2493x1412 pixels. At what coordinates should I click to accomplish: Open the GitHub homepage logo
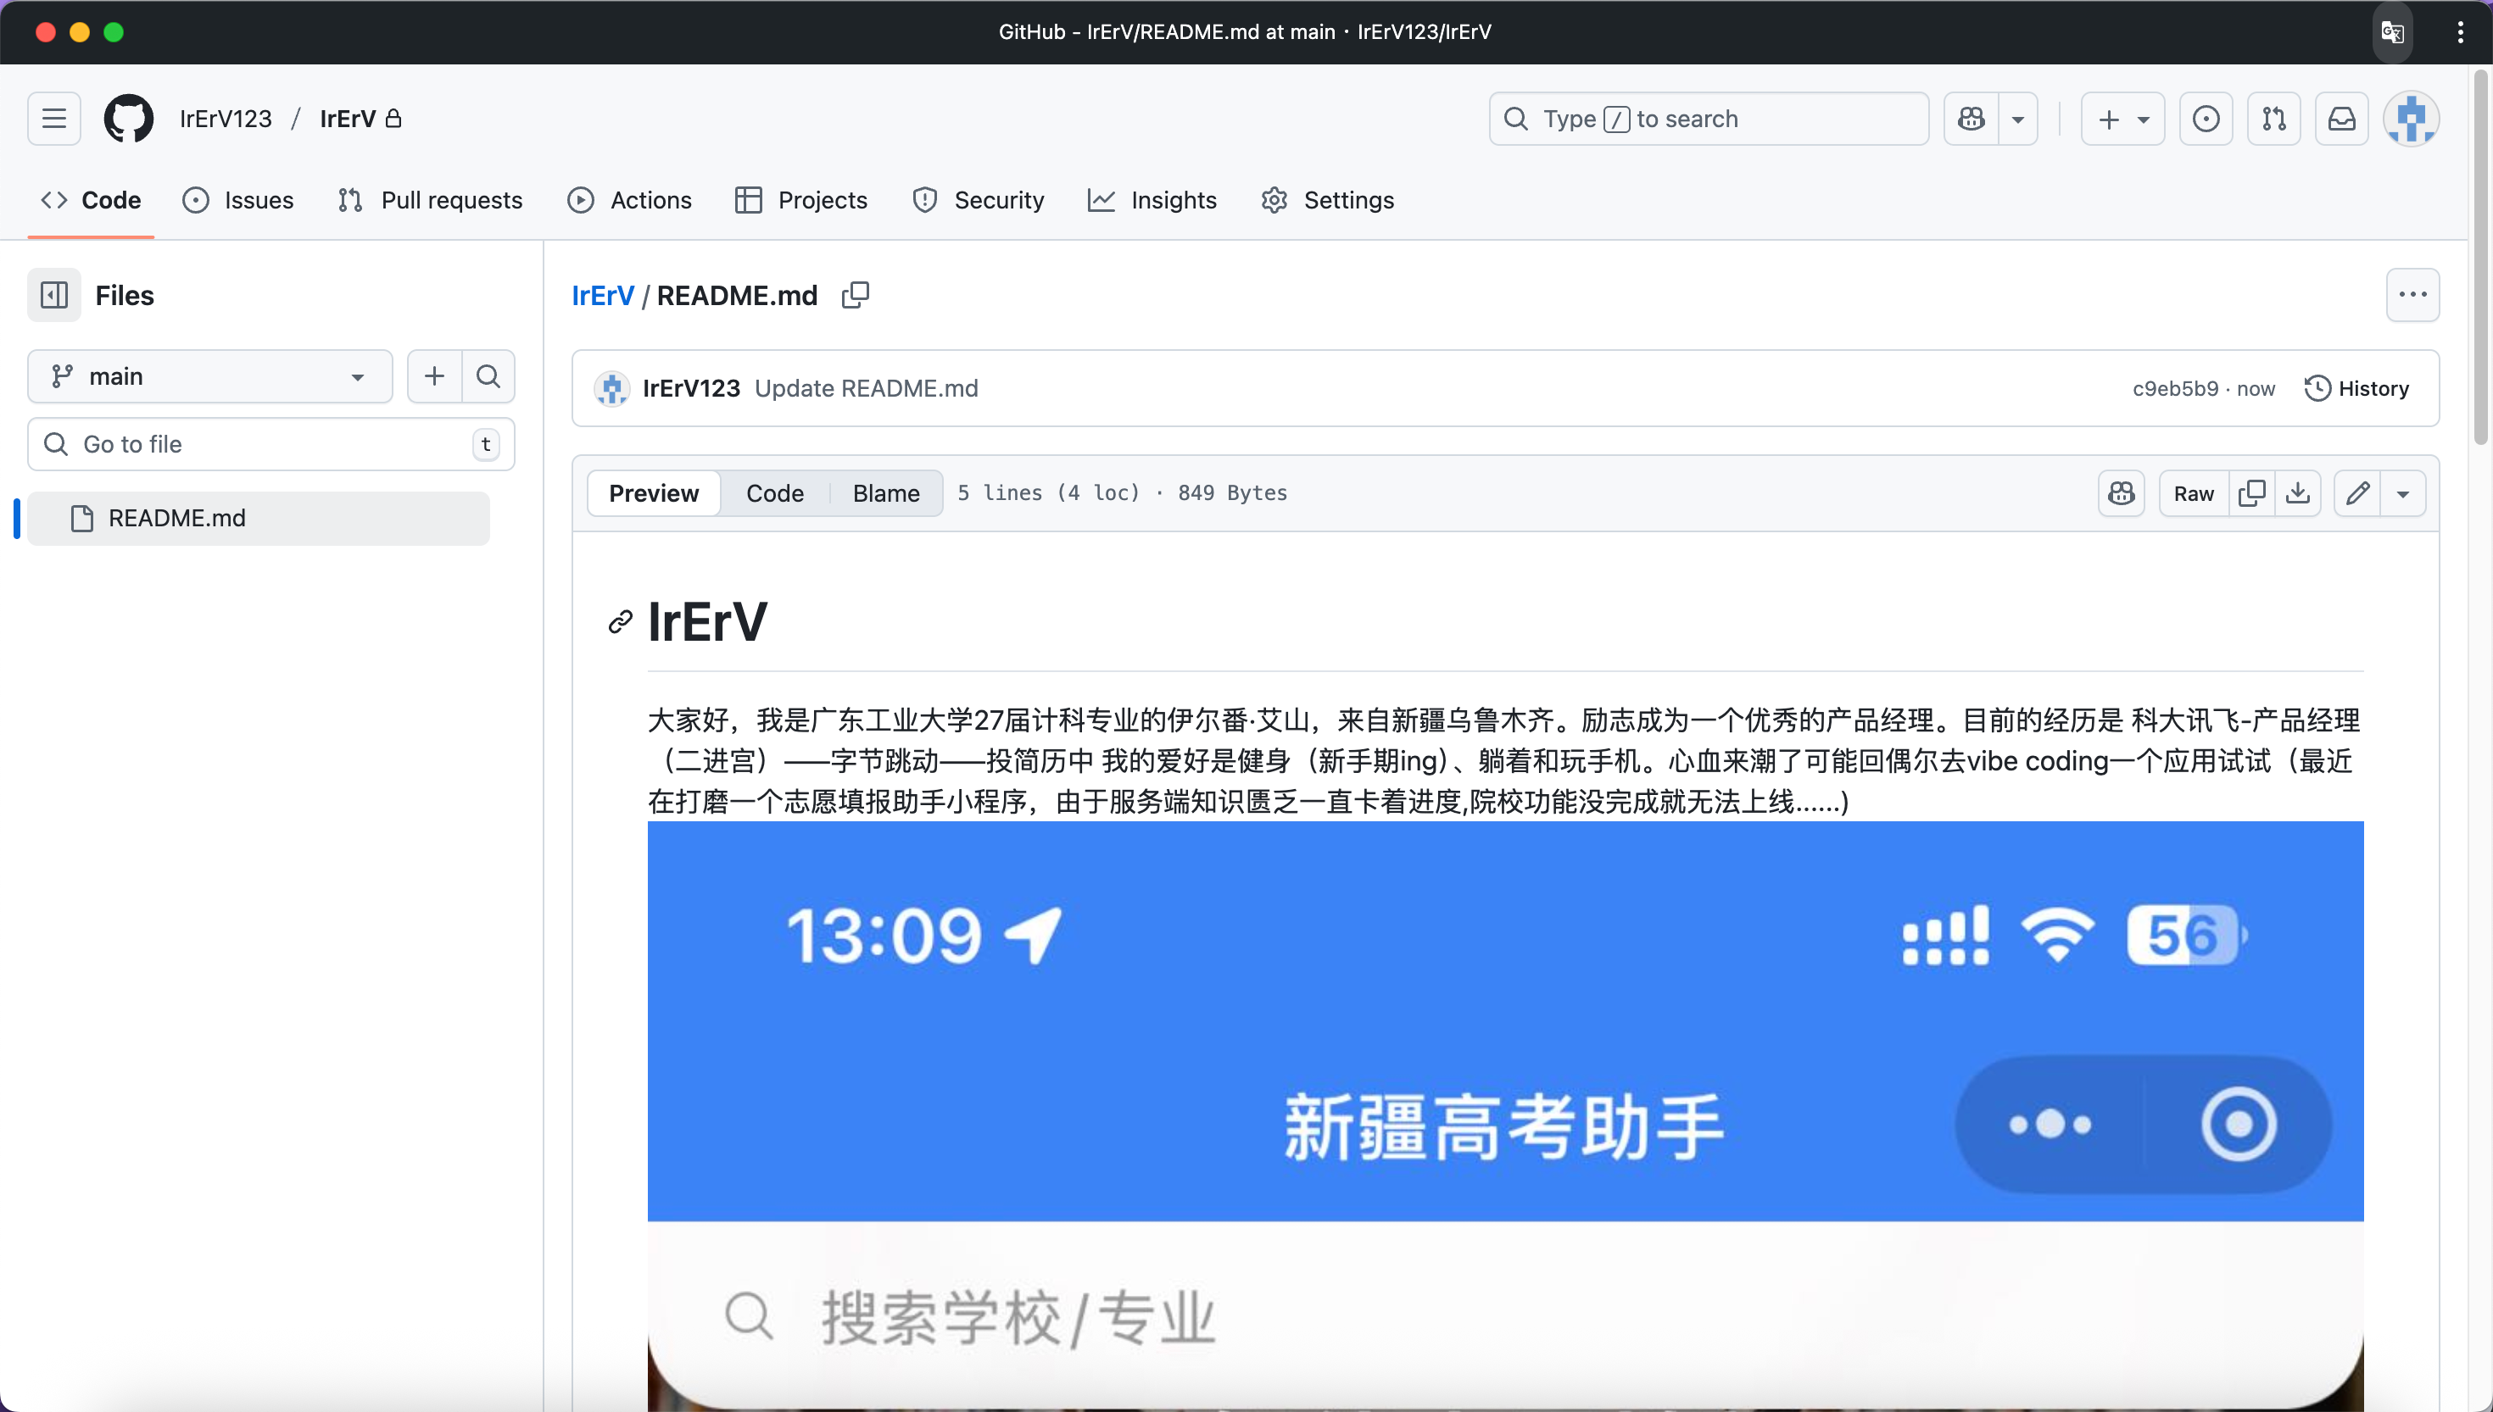coord(128,119)
